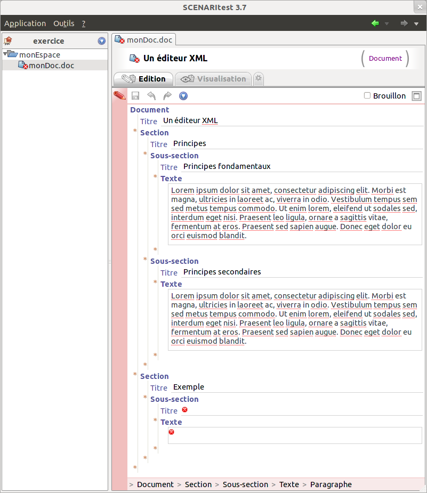Screen dimensions: 427x493
Task: Click the green back navigation arrow
Action: click(x=375, y=23)
